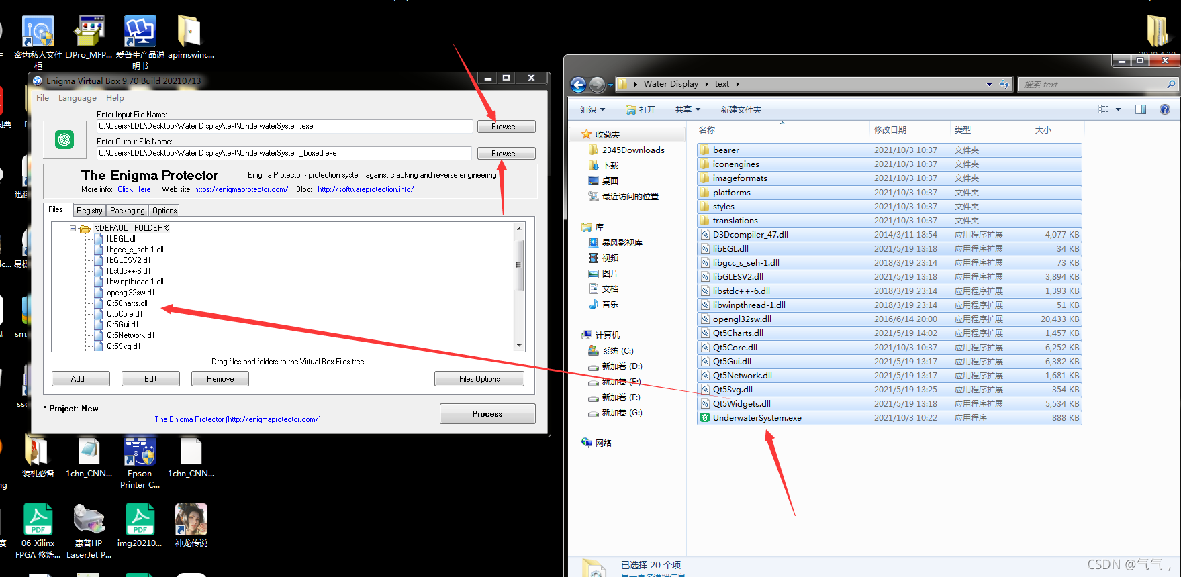1181x577 pixels.
Task: Switch to the Options tab
Action: [164, 211]
